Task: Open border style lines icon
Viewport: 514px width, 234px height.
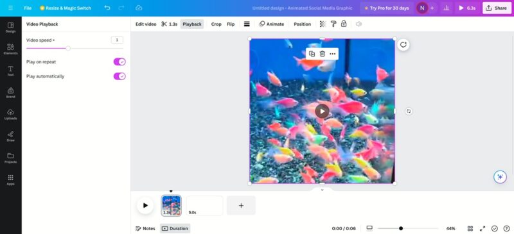Action: click(x=247, y=24)
